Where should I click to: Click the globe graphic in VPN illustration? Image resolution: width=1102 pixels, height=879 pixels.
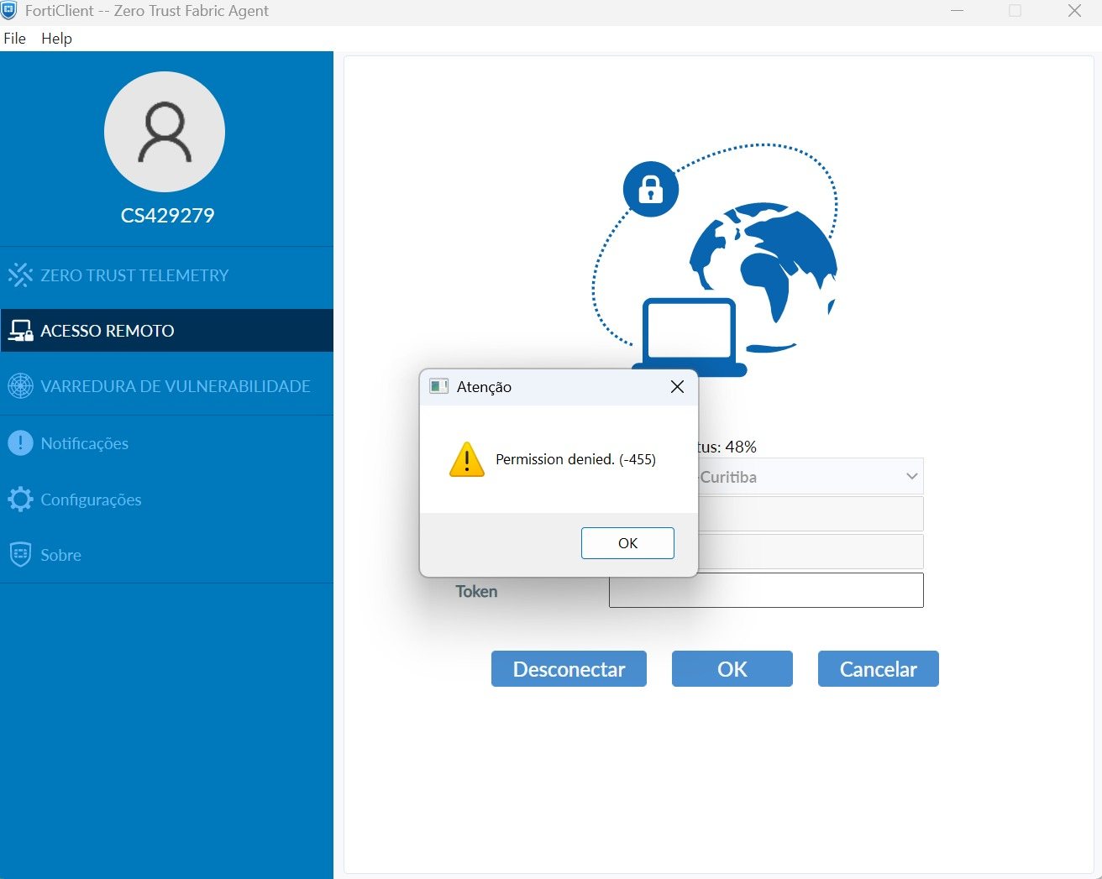763,277
